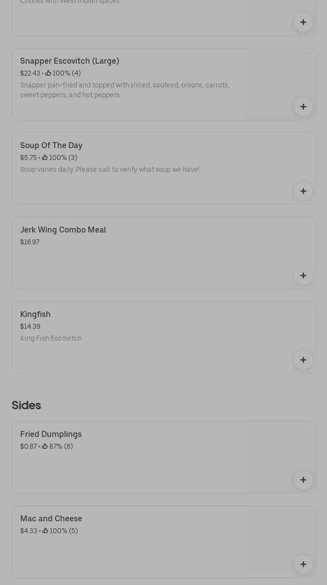Open Soup Of The Day item details
327x585 pixels.
pyautogui.click(x=51, y=145)
